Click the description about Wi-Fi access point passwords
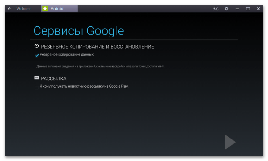Screen dimensions: 268x161 (x=100, y=66)
